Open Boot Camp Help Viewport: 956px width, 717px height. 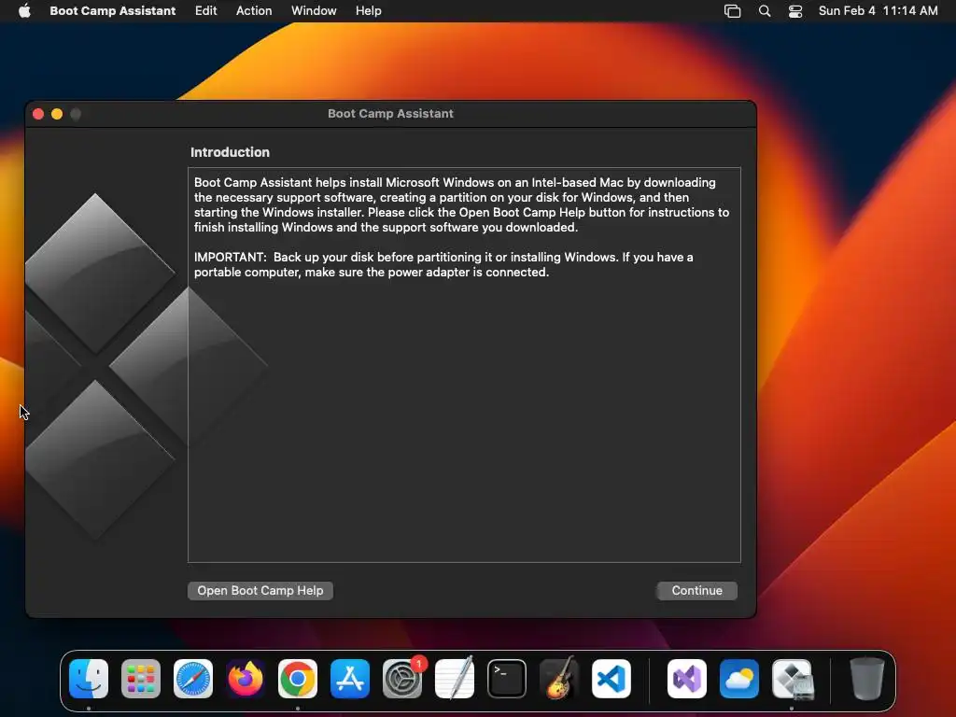(260, 590)
